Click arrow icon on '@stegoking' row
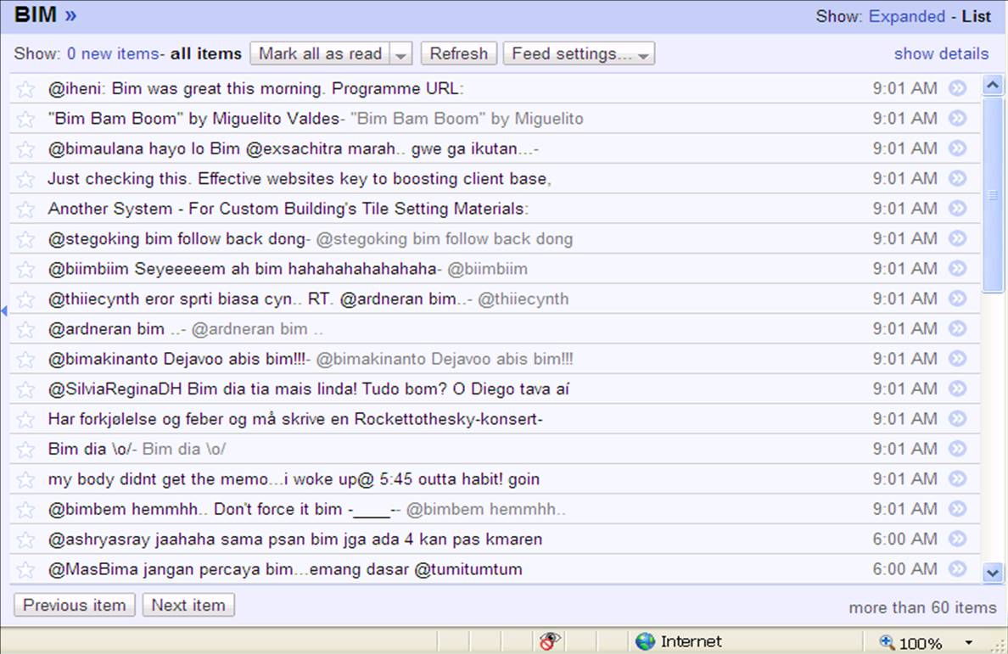This screenshot has height=654, width=1008. 958,238
